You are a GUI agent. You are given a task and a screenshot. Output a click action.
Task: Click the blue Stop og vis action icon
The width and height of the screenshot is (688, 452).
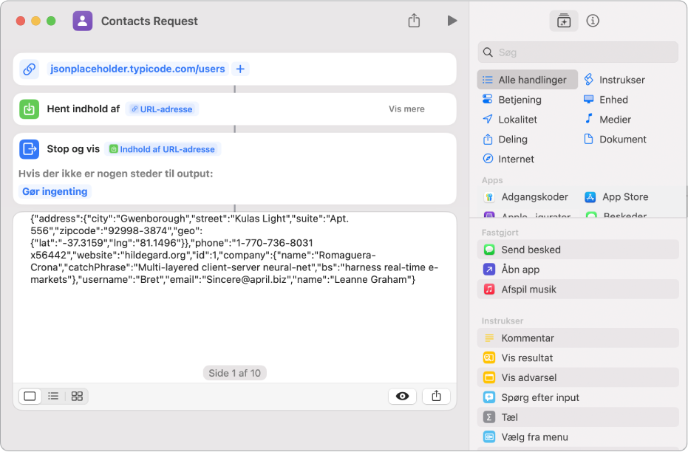click(30, 149)
